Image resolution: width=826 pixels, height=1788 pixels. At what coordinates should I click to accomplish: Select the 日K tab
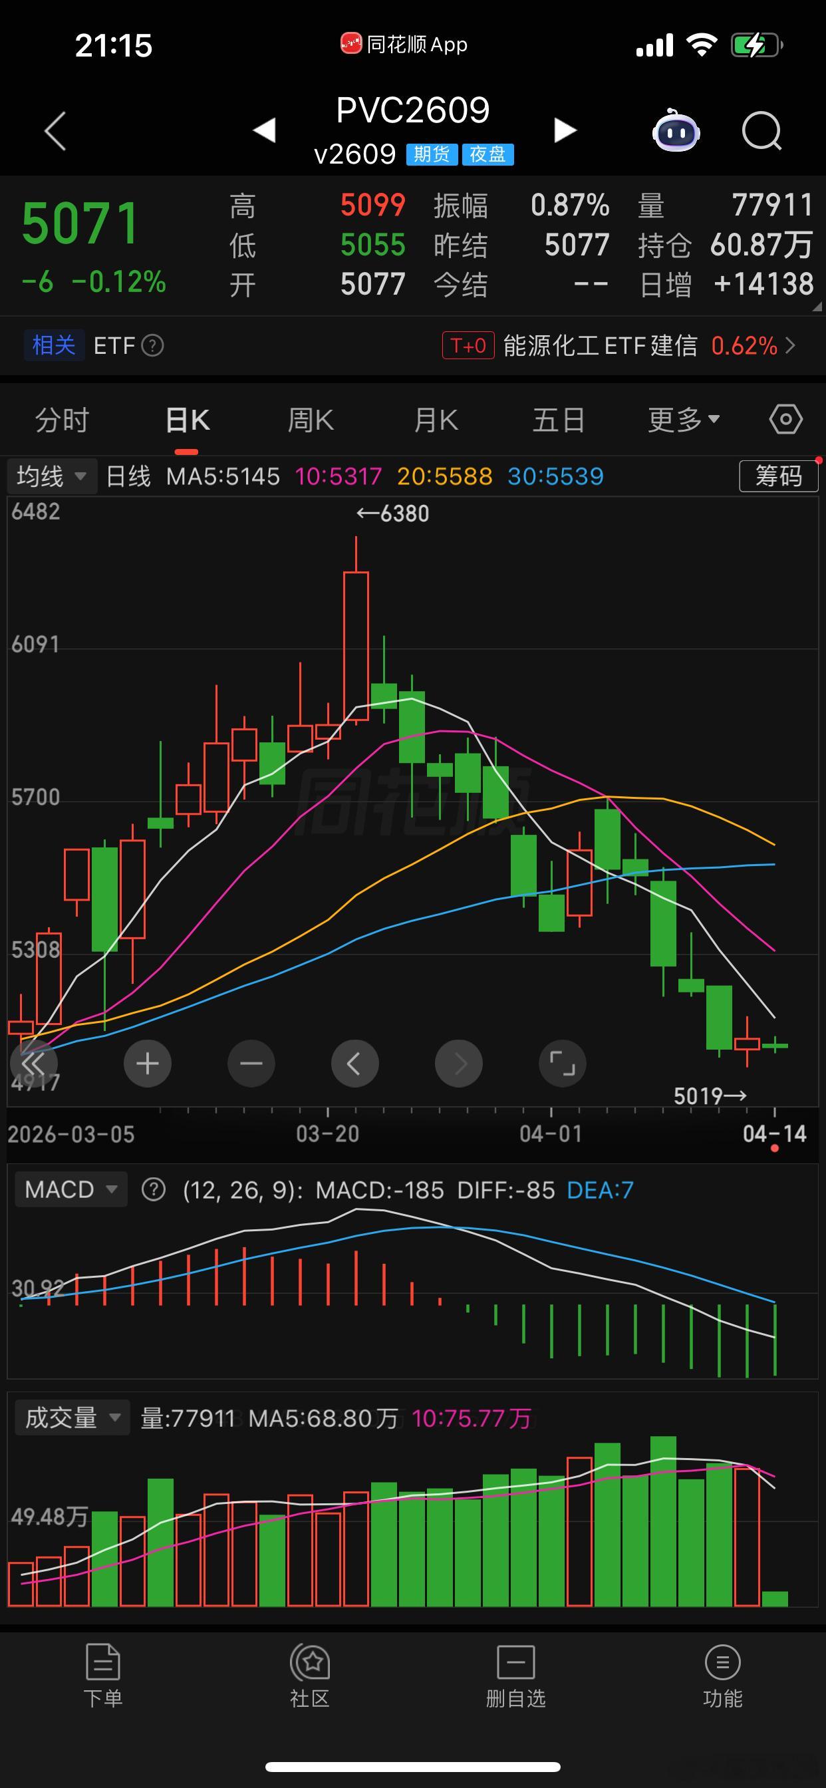pos(188,420)
